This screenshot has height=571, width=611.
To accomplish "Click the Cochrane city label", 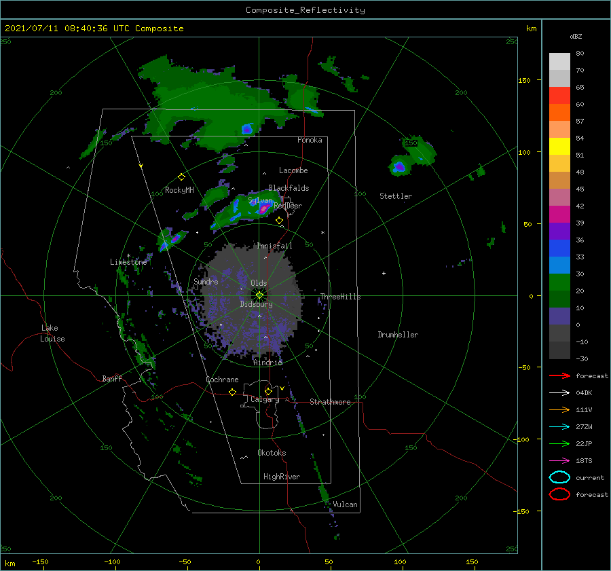I will pyautogui.click(x=222, y=380).
